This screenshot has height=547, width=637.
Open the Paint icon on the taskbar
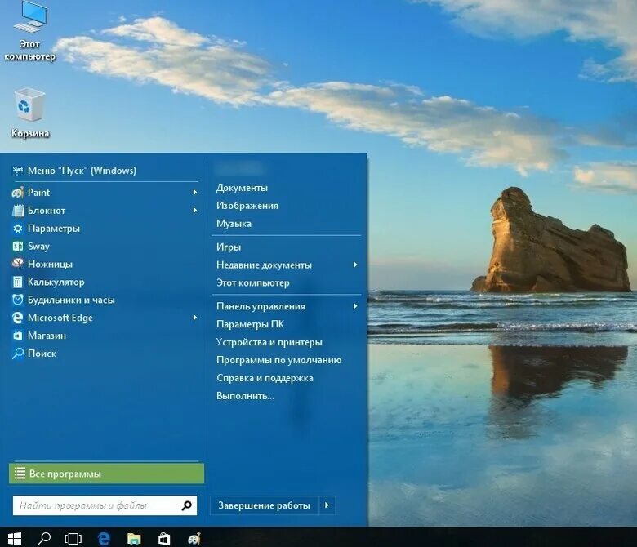[194, 539]
